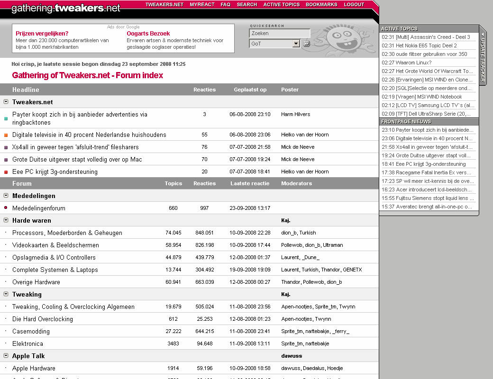Open Payter koopt zich in headline
This screenshot has height=379, width=493.
click(x=80, y=118)
